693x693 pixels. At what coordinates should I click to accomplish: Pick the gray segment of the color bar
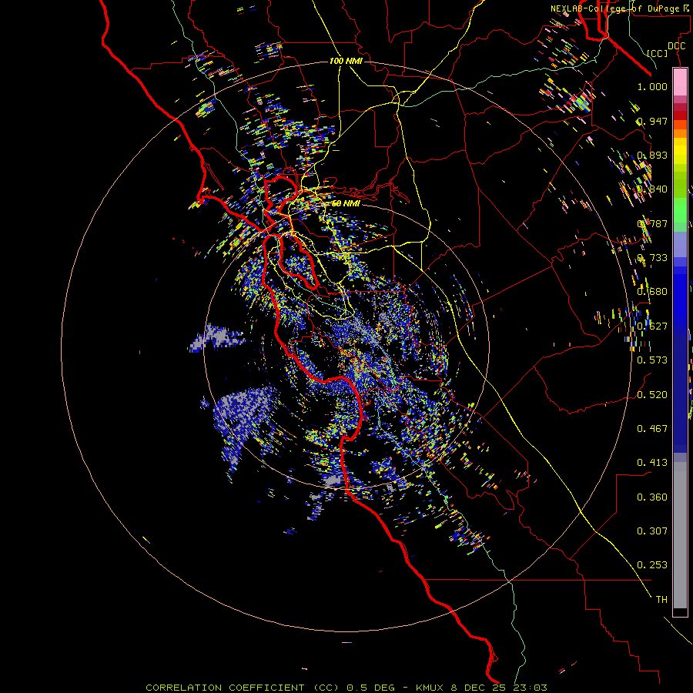click(680, 535)
